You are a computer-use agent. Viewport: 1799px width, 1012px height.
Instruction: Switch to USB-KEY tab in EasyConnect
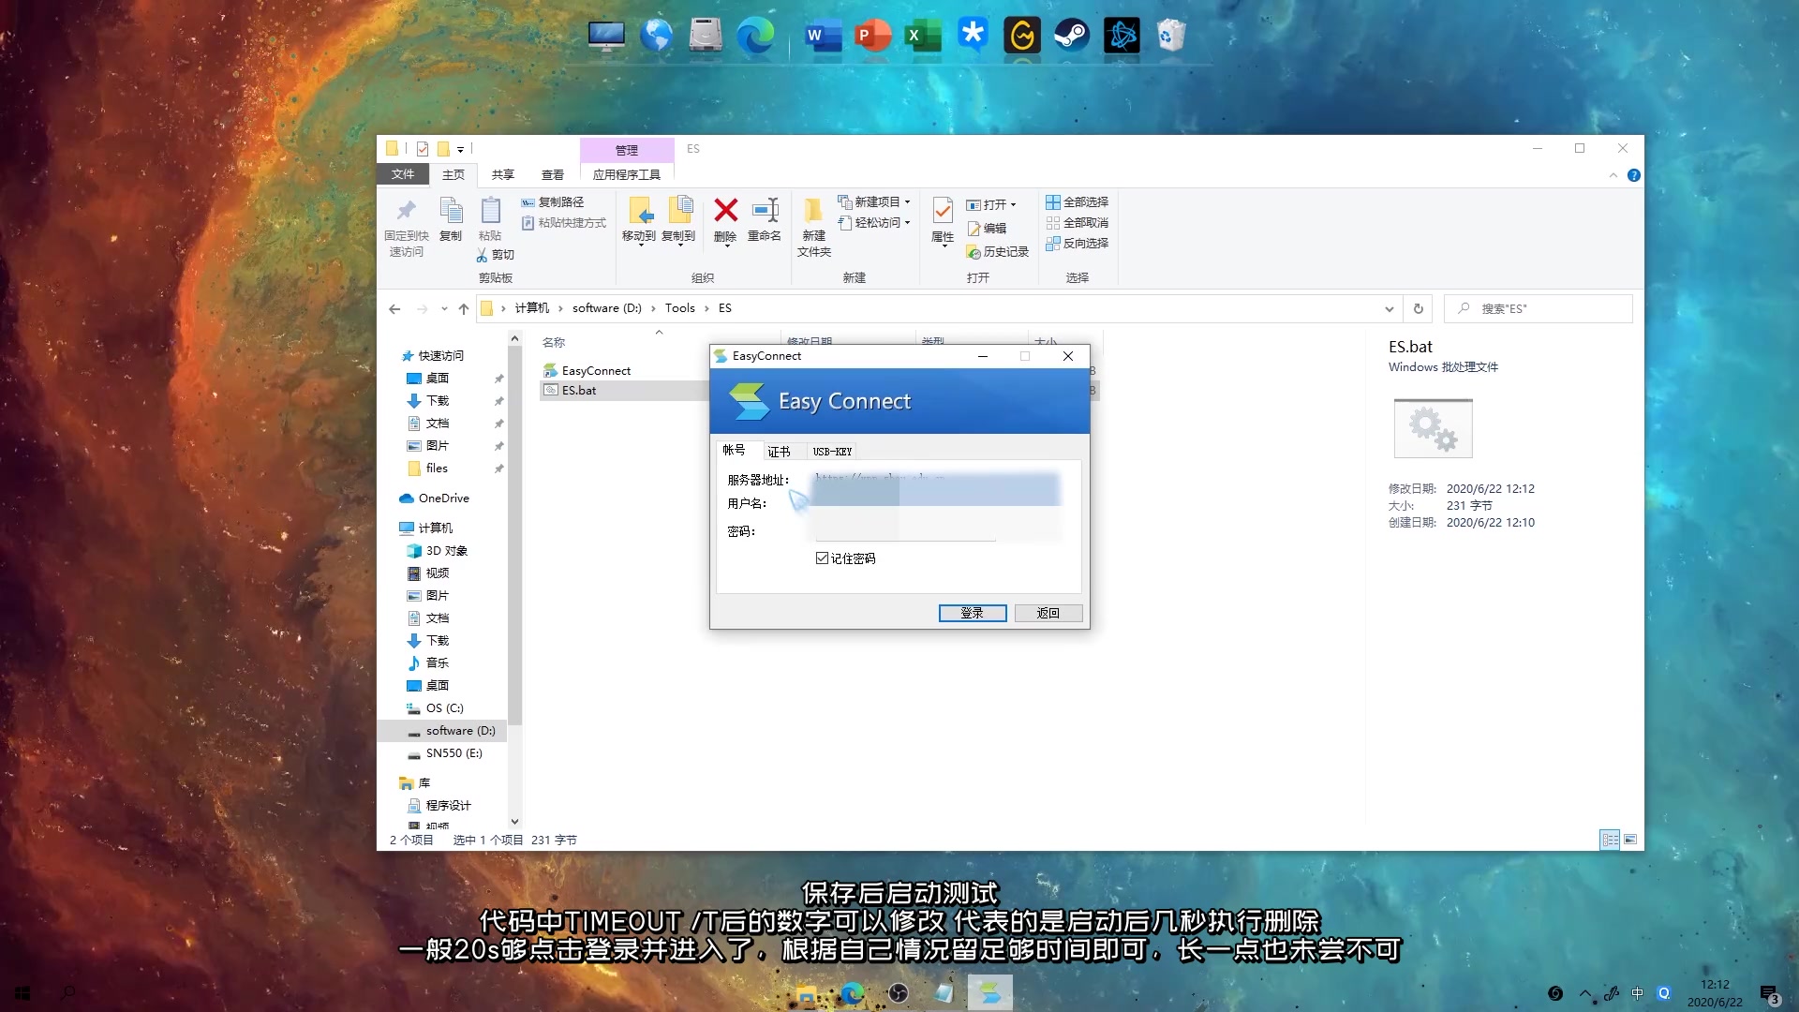pos(832,452)
